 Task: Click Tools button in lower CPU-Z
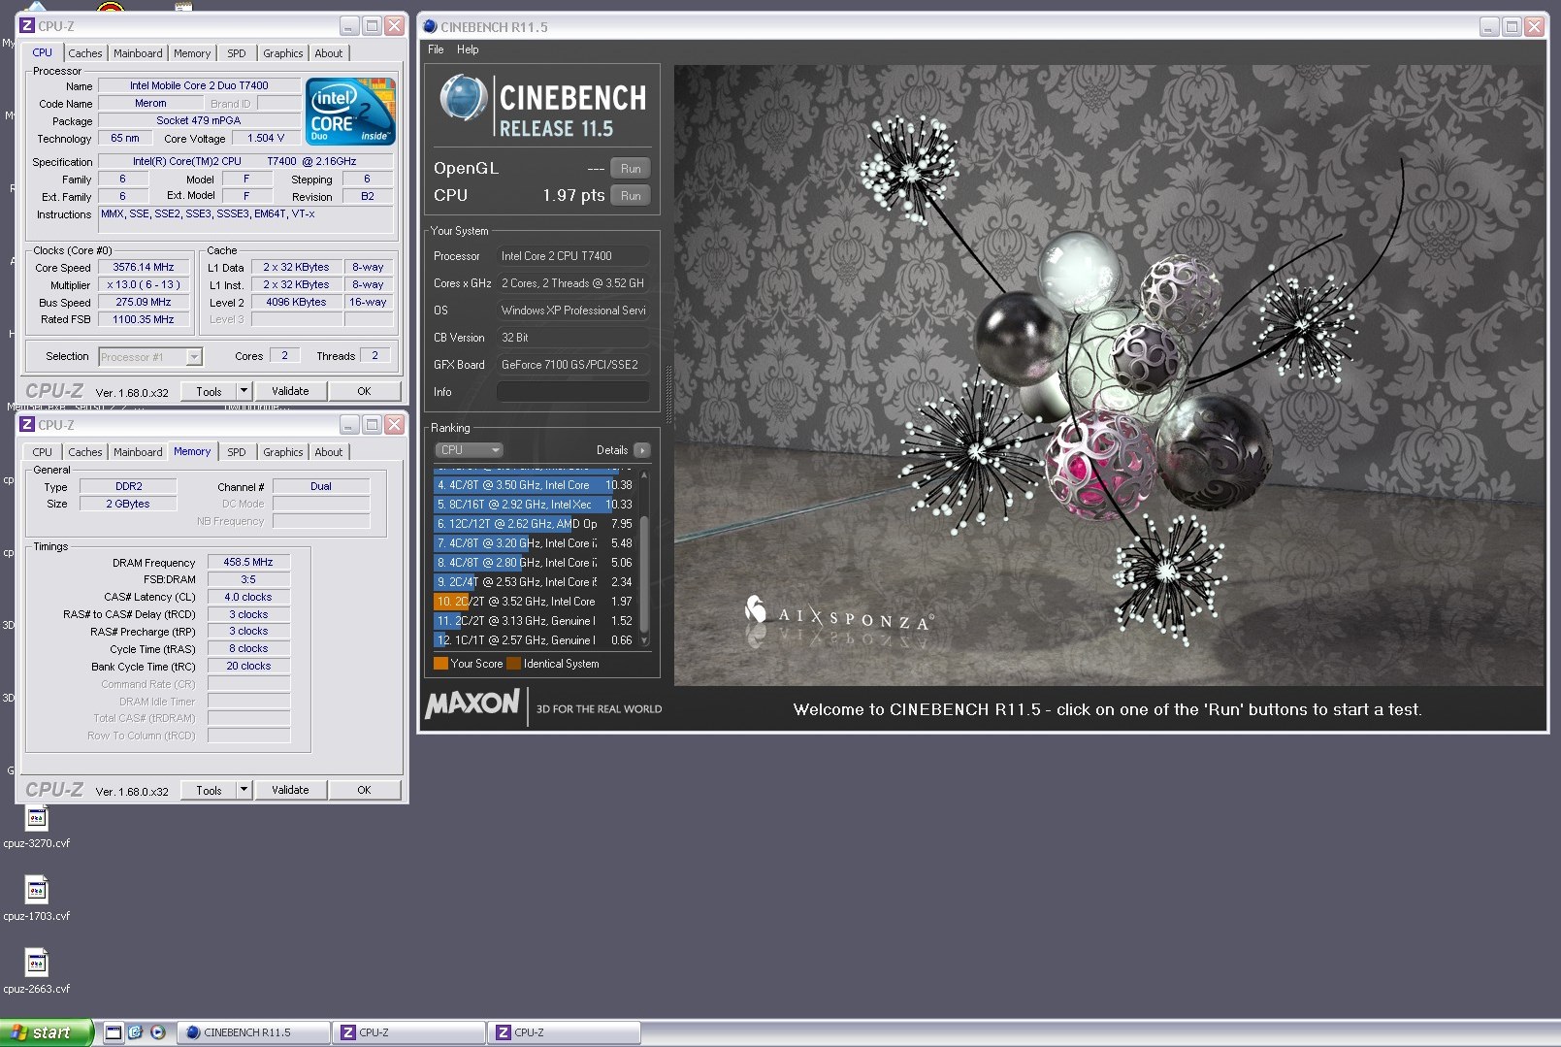(209, 790)
